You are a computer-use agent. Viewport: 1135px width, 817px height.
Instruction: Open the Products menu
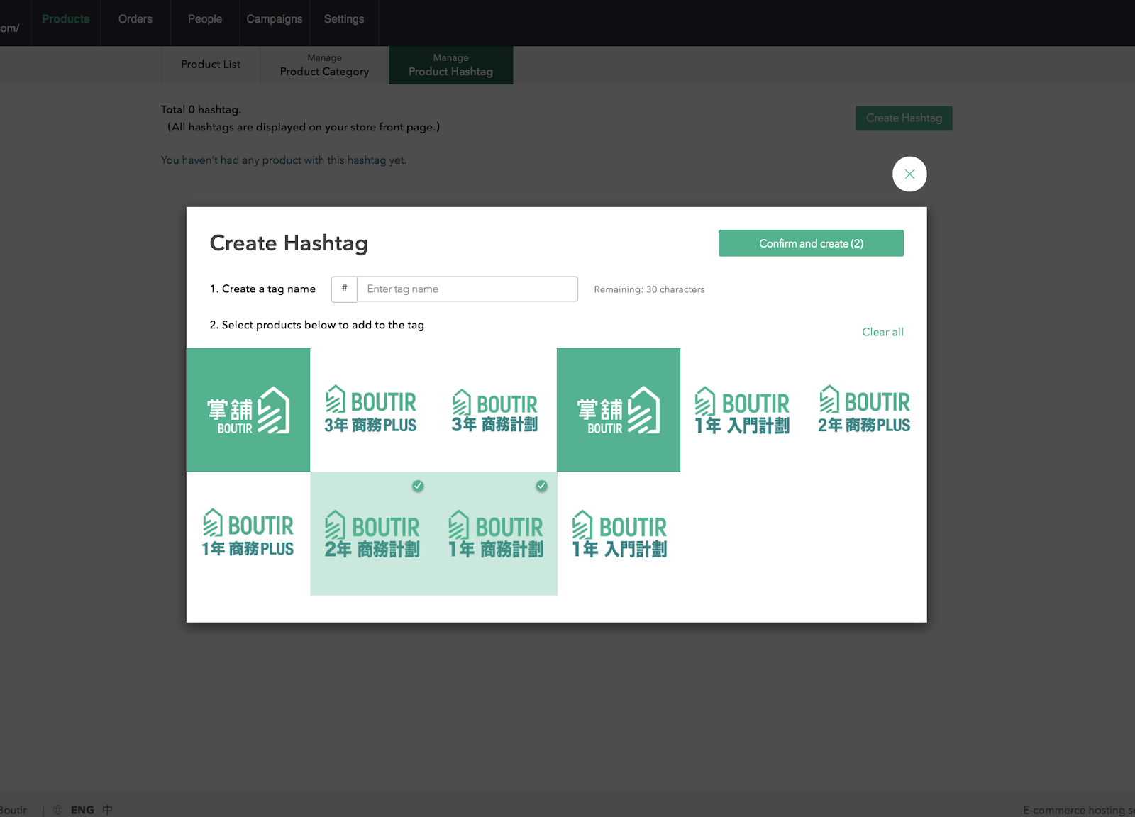pos(66,19)
